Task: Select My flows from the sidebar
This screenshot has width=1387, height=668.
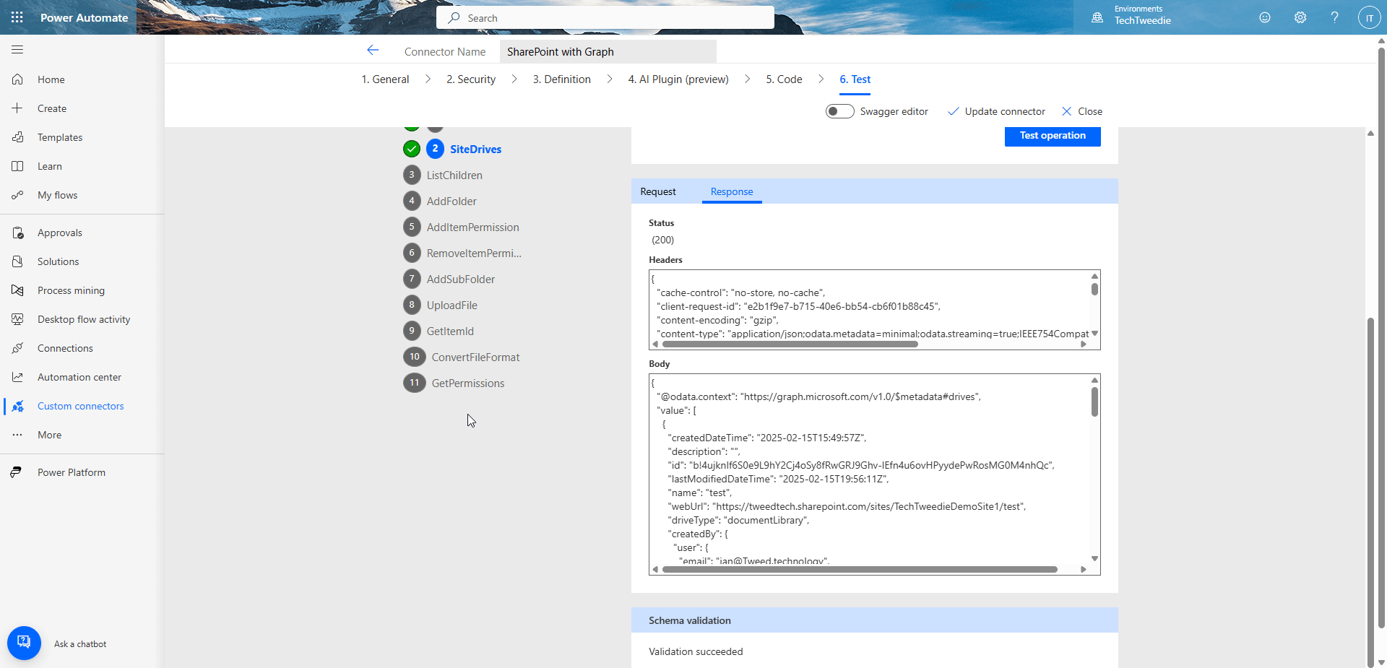Action: click(58, 195)
